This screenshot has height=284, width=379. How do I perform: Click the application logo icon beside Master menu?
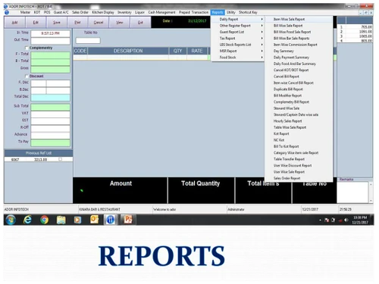(x=7, y=12)
